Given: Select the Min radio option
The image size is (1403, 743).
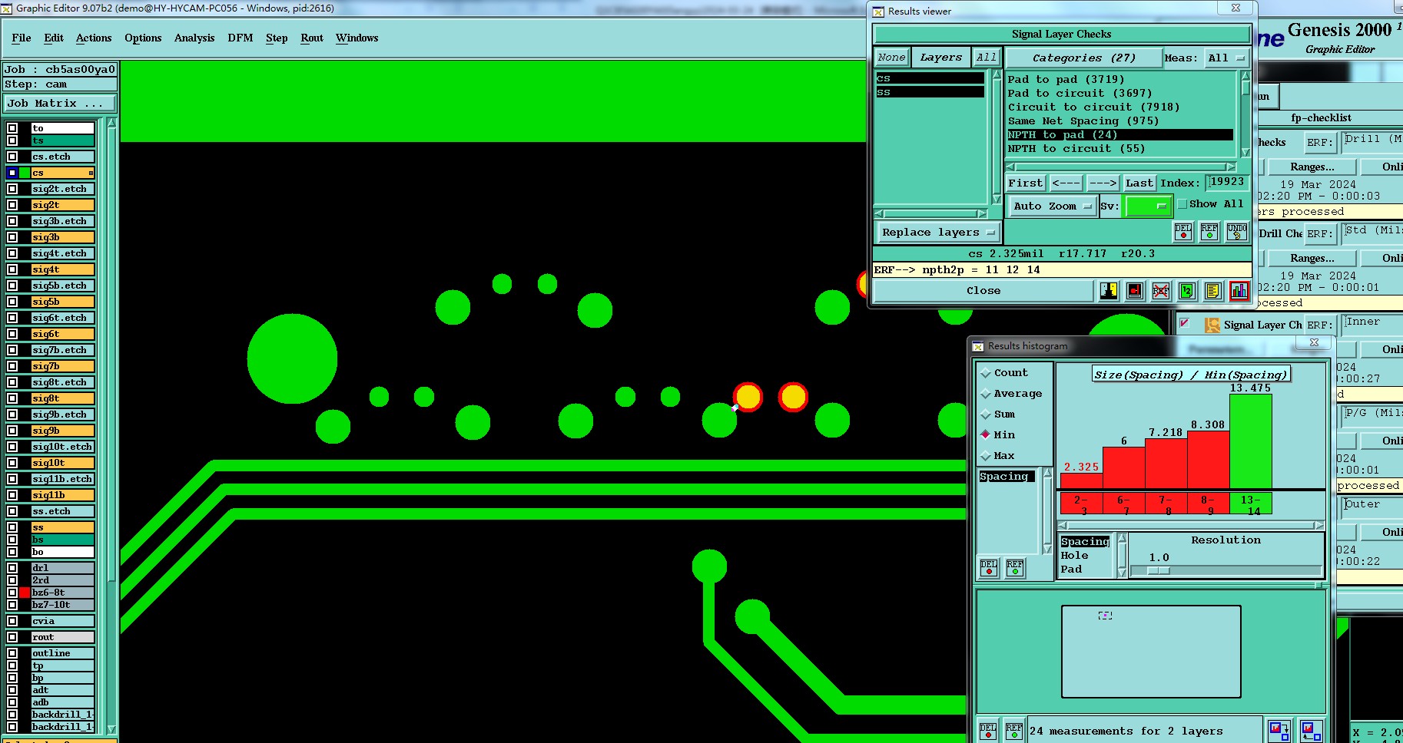Looking at the screenshot, I should (x=986, y=435).
